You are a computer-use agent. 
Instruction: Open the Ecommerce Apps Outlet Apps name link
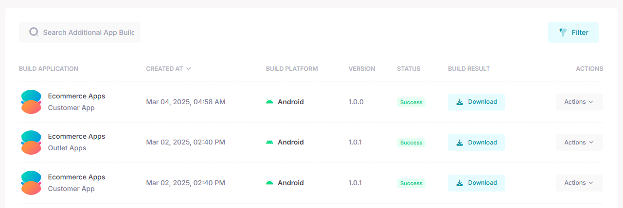[x=76, y=143]
